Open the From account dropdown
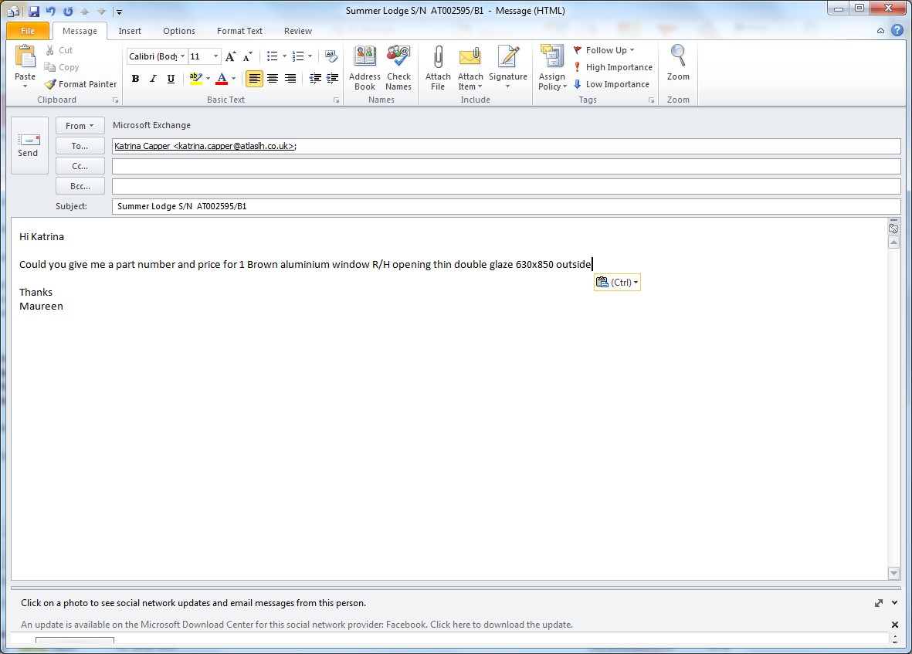 (x=80, y=126)
